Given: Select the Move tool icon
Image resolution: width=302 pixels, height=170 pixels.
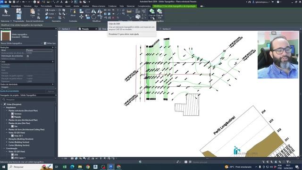Looking at the screenshot, I should (81, 17).
